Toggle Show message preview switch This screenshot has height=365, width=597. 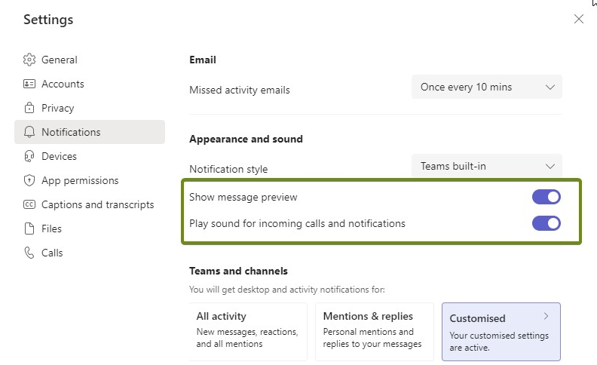point(546,197)
